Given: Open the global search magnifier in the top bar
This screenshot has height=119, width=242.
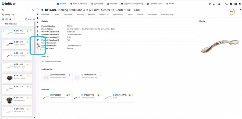Looking at the screenshot, I should [226, 4].
